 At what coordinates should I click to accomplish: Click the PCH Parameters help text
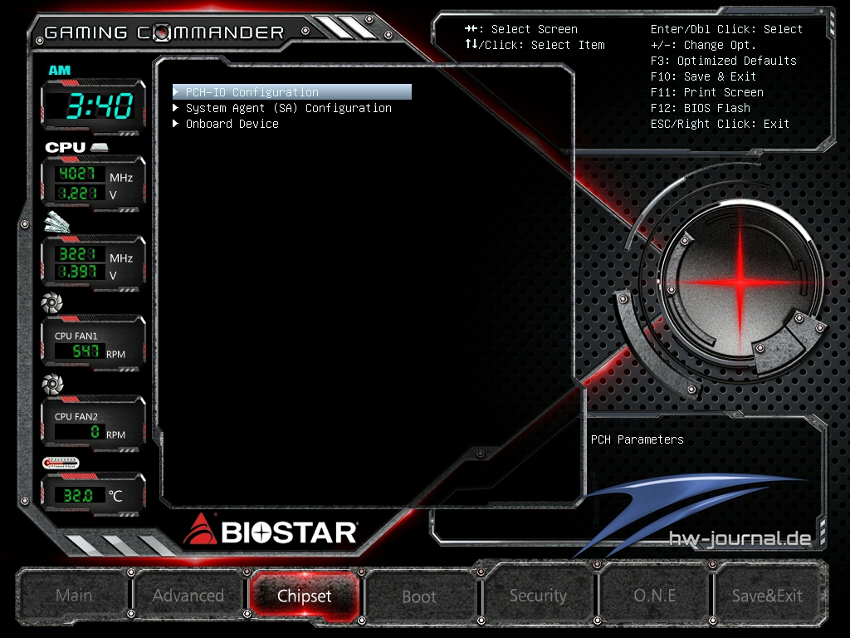point(637,439)
